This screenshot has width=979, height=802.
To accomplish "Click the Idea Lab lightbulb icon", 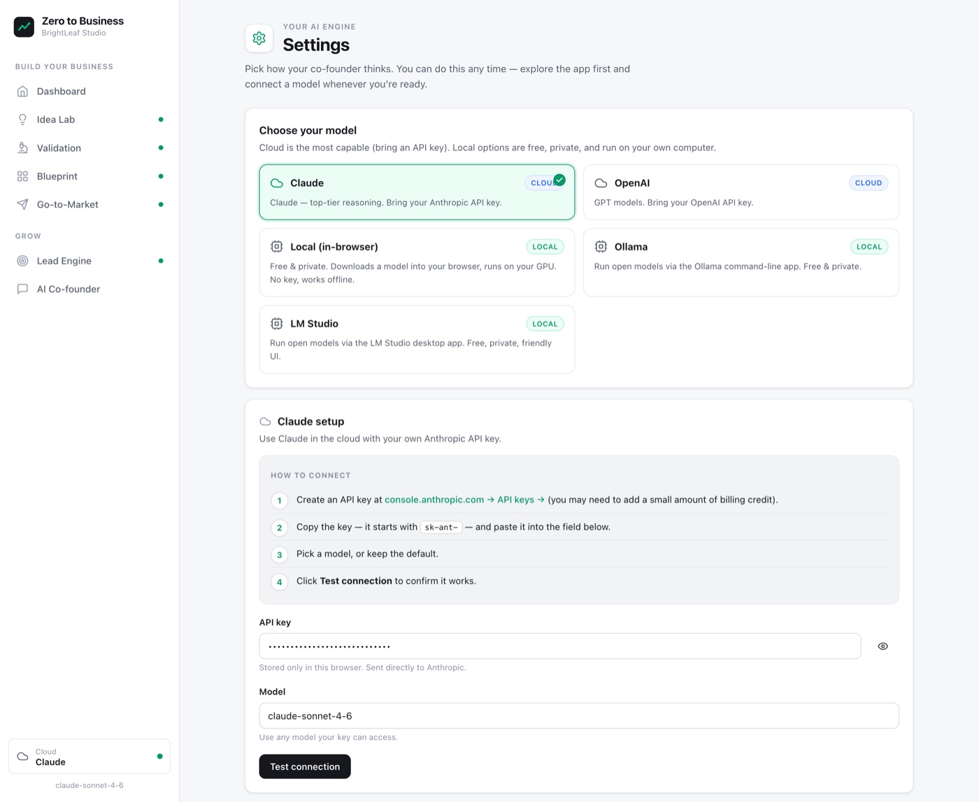I will tap(22, 120).
